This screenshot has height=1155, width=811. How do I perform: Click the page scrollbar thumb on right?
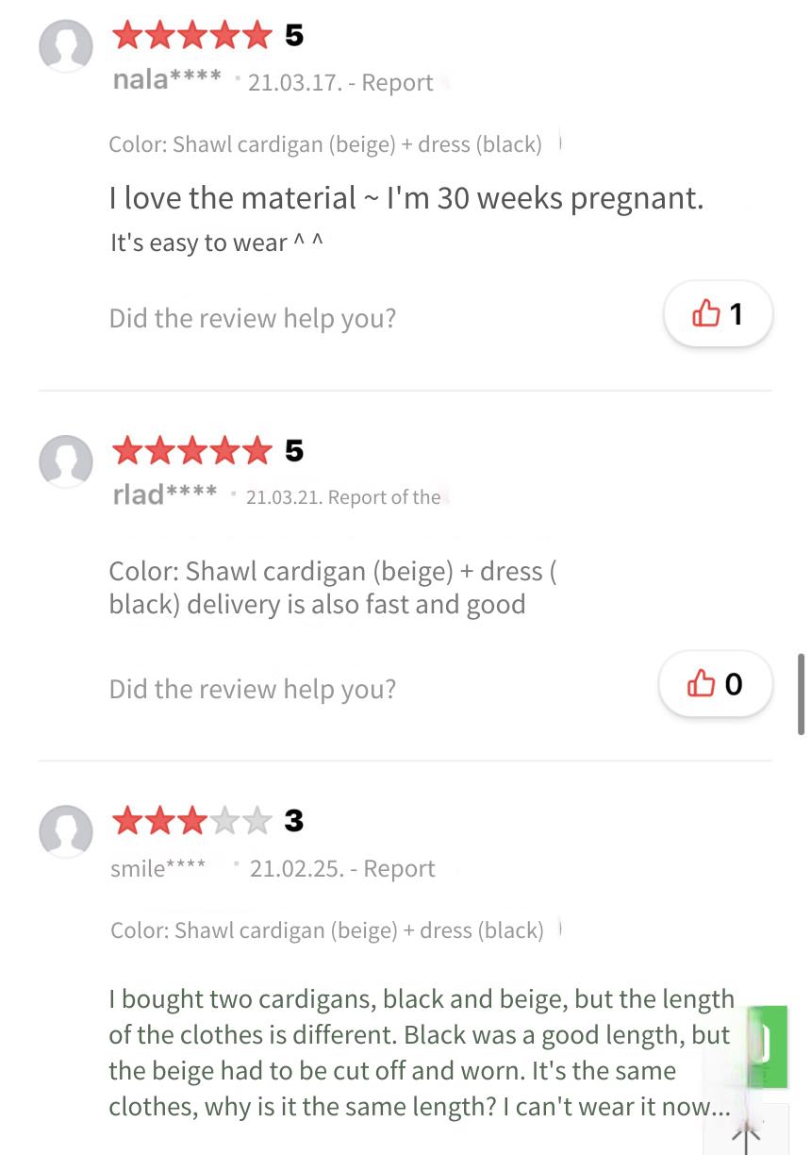coord(801,694)
